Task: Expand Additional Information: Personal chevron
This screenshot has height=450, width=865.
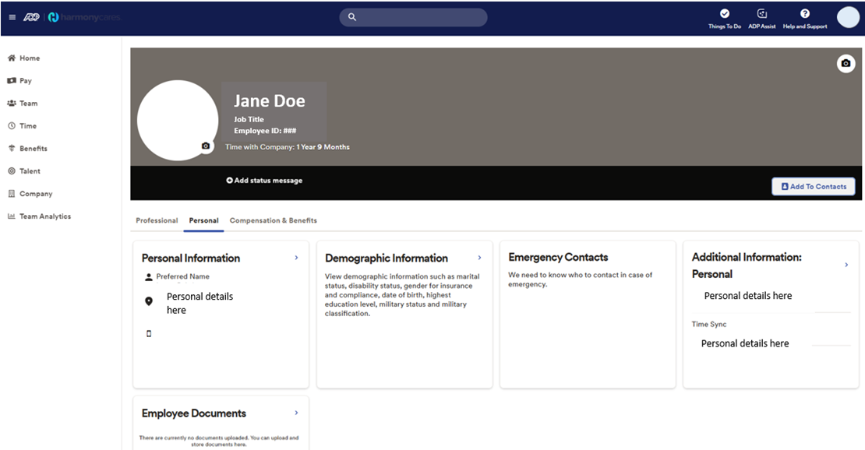Action: click(x=846, y=265)
